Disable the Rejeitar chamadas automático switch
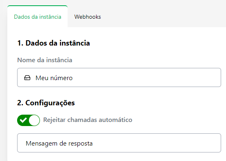Viewport: 226px width, 161px height. point(29,120)
